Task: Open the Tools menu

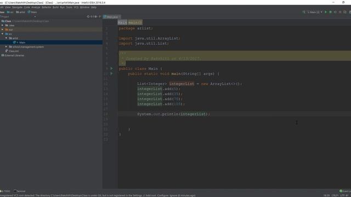Action: (x=69, y=7)
